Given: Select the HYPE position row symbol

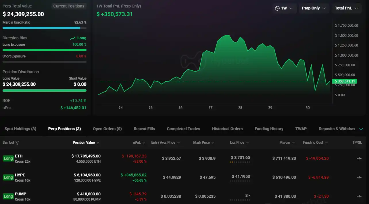Looking at the screenshot, I should click(x=20, y=175).
